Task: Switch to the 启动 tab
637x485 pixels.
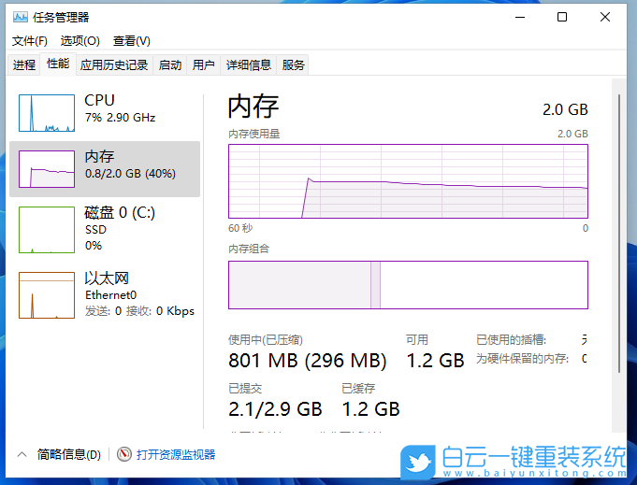Action: tap(170, 64)
